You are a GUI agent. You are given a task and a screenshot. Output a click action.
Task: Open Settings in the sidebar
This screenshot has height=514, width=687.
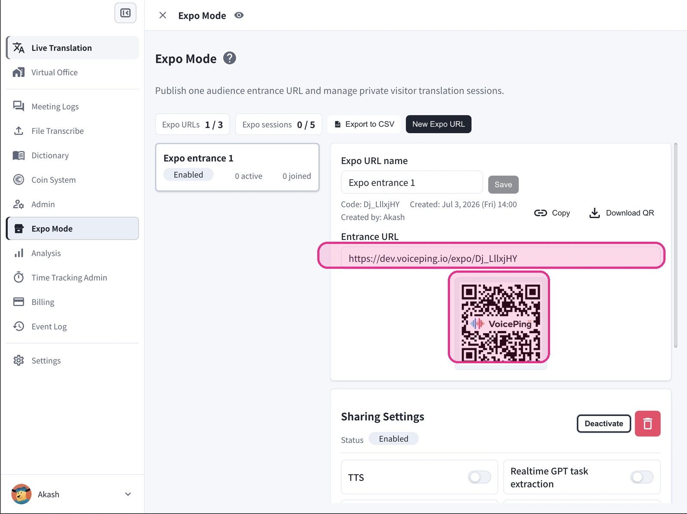(72, 360)
